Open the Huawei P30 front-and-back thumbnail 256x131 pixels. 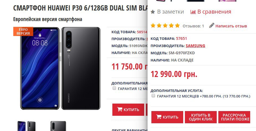27,126
